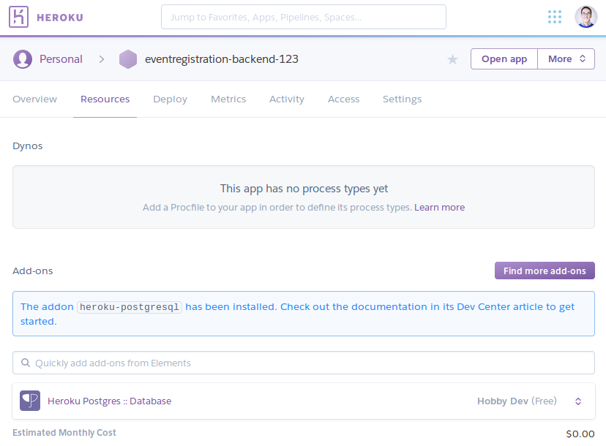Click the Dynos section heading

click(27, 146)
